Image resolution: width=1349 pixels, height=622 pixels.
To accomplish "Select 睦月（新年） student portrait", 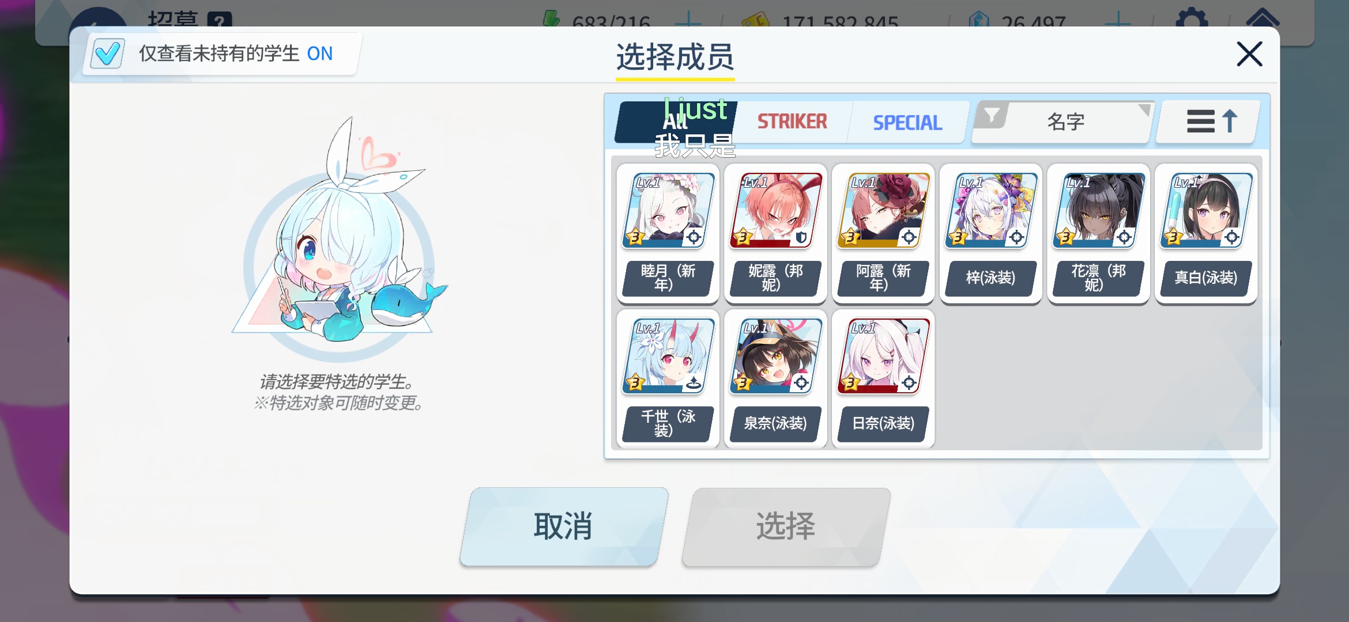I will [x=668, y=210].
